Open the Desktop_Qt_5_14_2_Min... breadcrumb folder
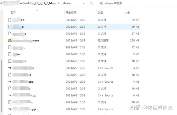The height and width of the screenshot is (115, 177). [x=38, y=3]
